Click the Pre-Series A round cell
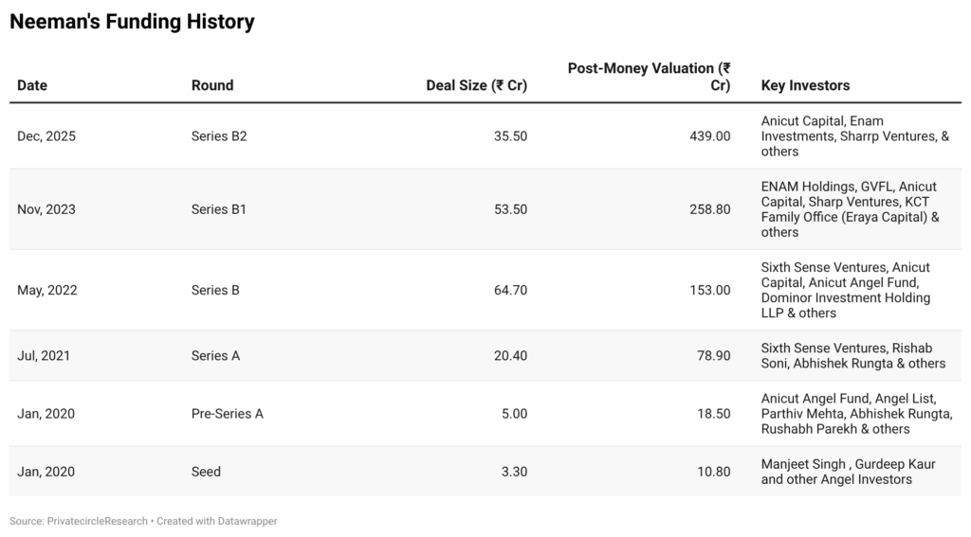The image size is (971, 537). coord(228,414)
